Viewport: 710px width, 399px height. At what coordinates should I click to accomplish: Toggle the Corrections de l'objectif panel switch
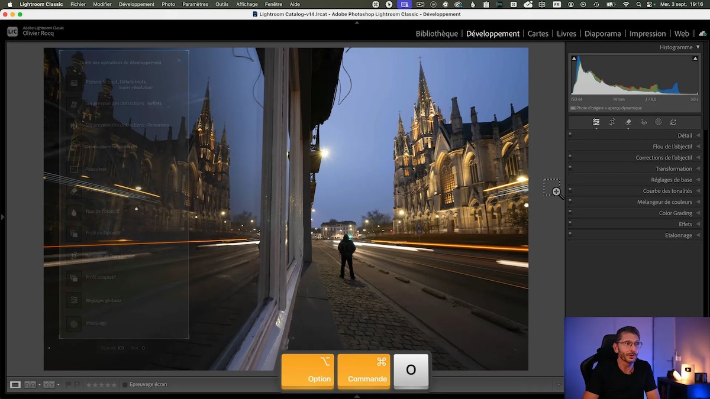point(570,157)
